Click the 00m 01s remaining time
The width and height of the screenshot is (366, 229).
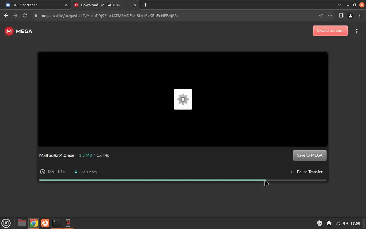[x=57, y=172]
